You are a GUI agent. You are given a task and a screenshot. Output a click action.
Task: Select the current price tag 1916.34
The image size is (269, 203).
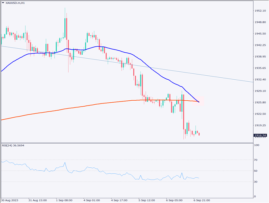[260, 135]
